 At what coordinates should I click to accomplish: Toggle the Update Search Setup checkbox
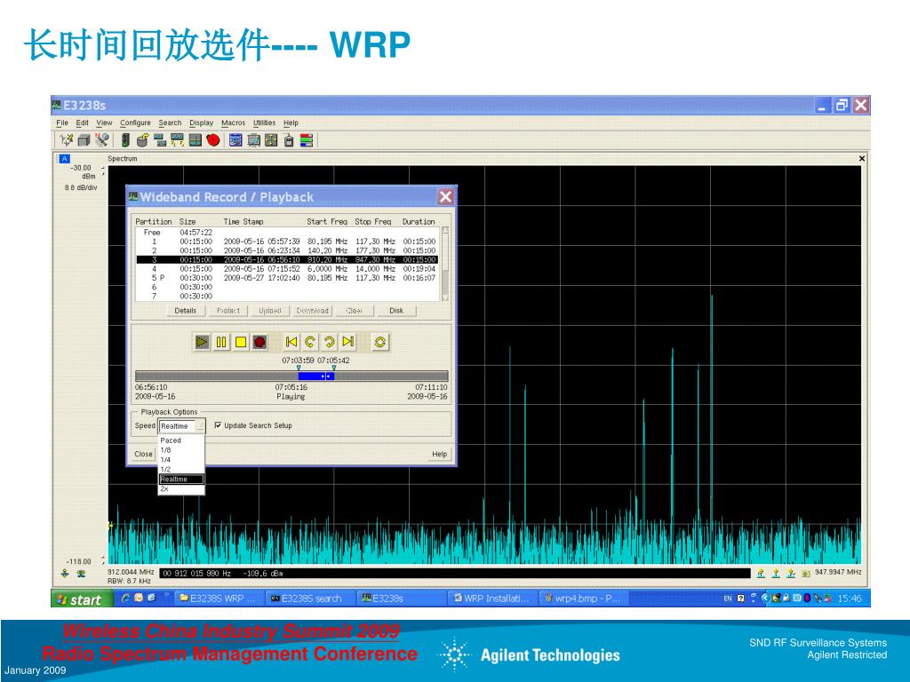tap(219, 425)
